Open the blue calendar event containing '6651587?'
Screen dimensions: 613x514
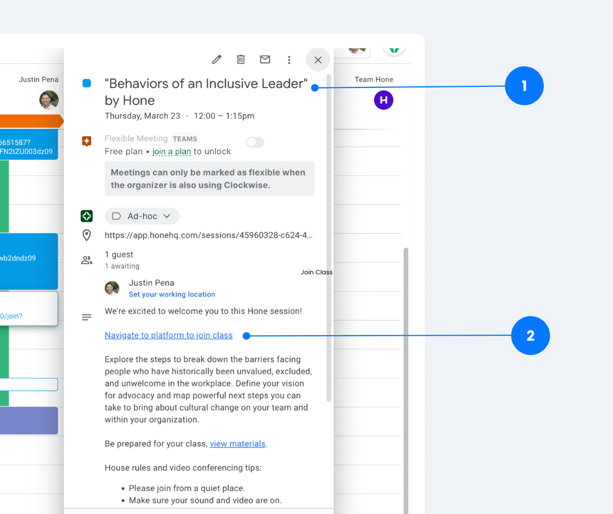[x=29, y=145]
